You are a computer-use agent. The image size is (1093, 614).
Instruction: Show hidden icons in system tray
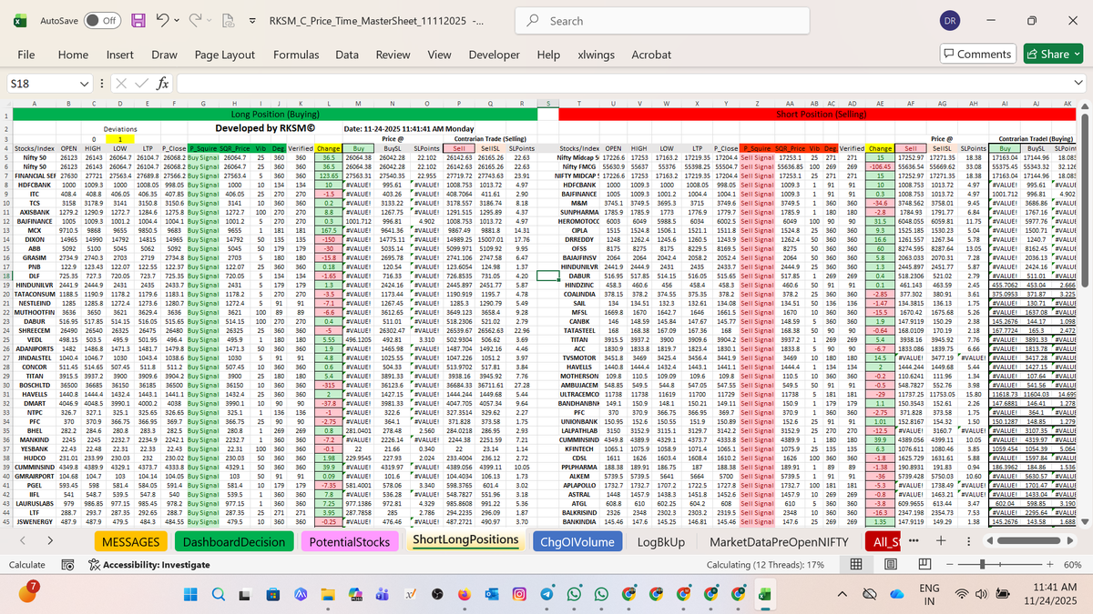pyautogui.click(x=843, y=592)
